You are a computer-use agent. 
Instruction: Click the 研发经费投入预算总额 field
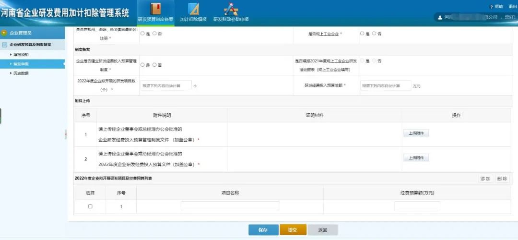click(386, 85)
